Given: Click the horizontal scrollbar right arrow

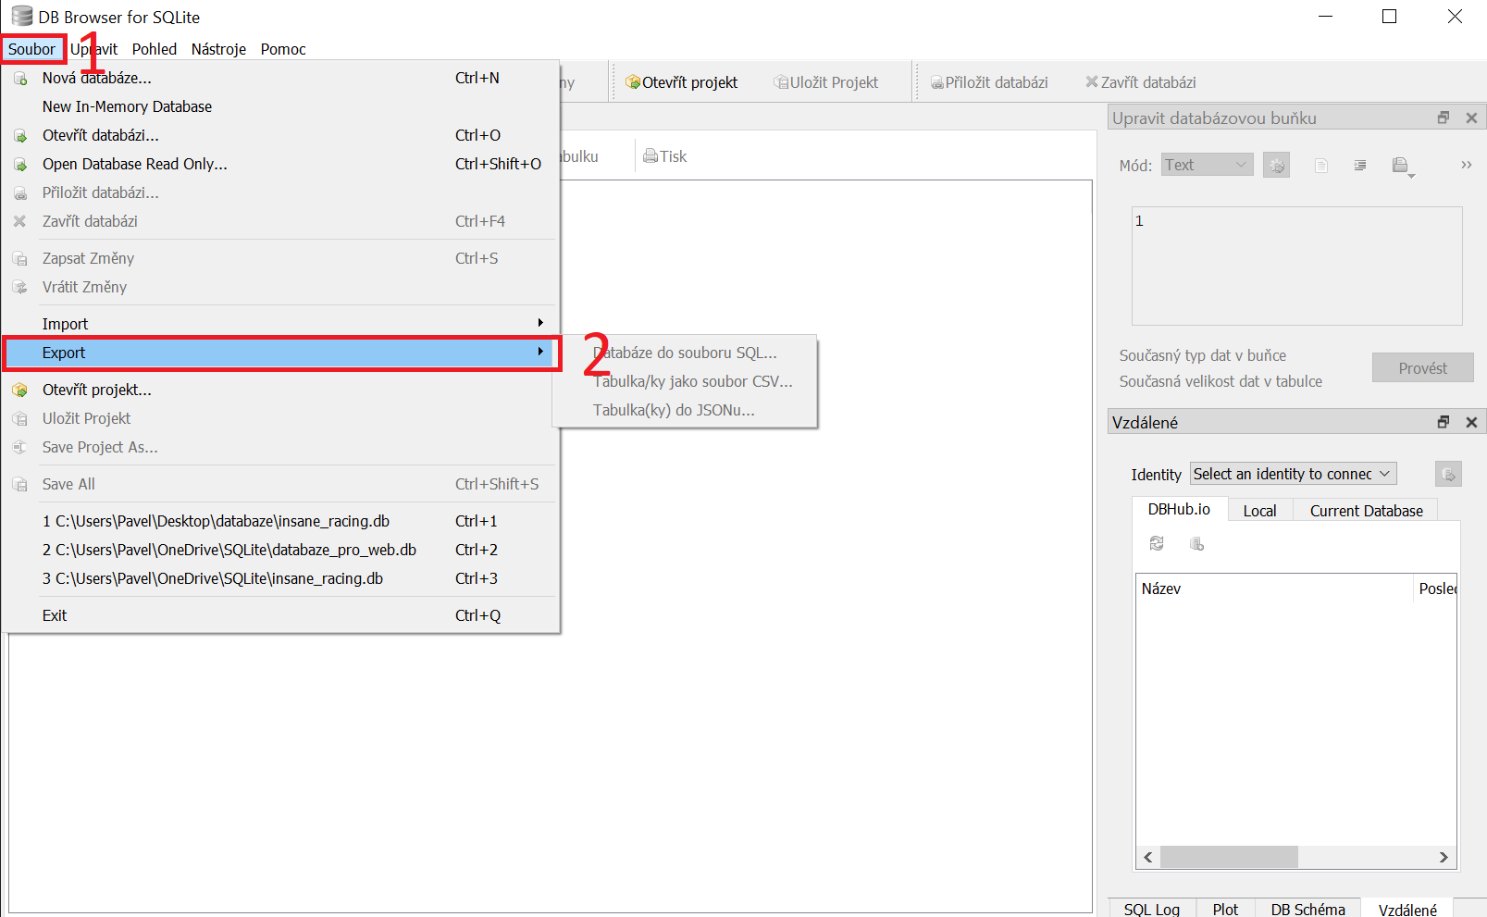Looking at the screenshot, I should tap(1444, 857).
